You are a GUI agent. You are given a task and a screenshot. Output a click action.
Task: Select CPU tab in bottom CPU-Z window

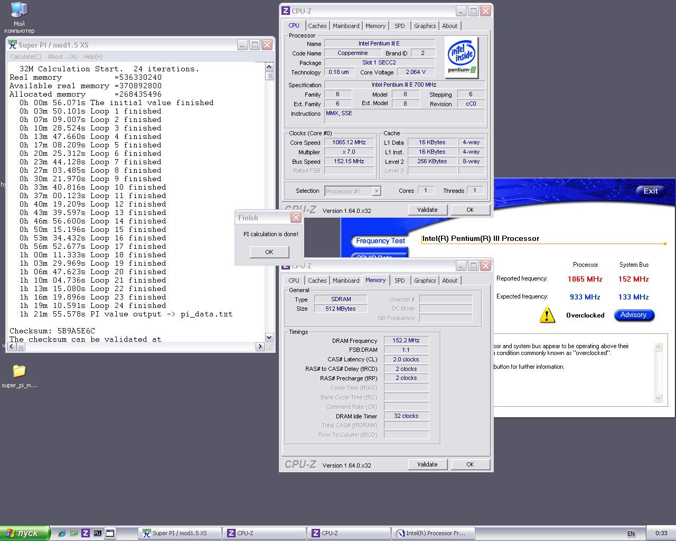click(294, 281)
